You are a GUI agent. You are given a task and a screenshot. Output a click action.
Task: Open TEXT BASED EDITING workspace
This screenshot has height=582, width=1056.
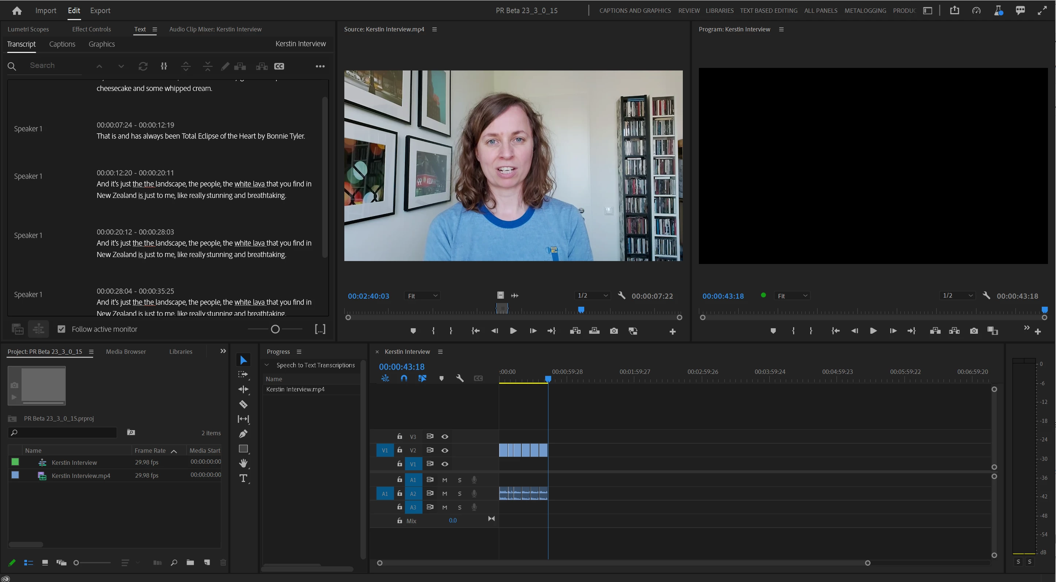point(768,11)
